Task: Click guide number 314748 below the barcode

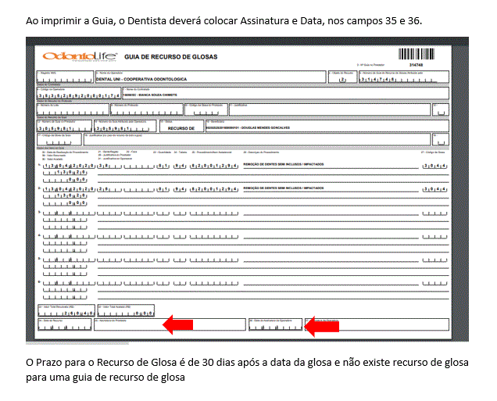Action: point(416,65)
